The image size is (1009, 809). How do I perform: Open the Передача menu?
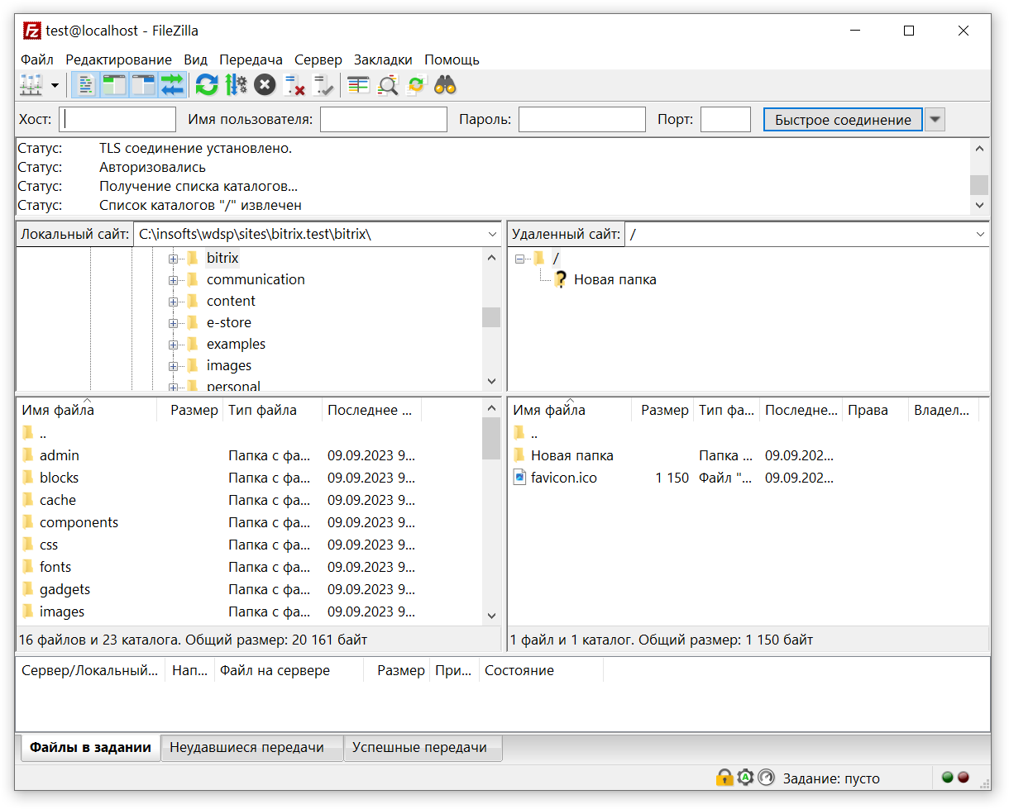pos(251,59)
